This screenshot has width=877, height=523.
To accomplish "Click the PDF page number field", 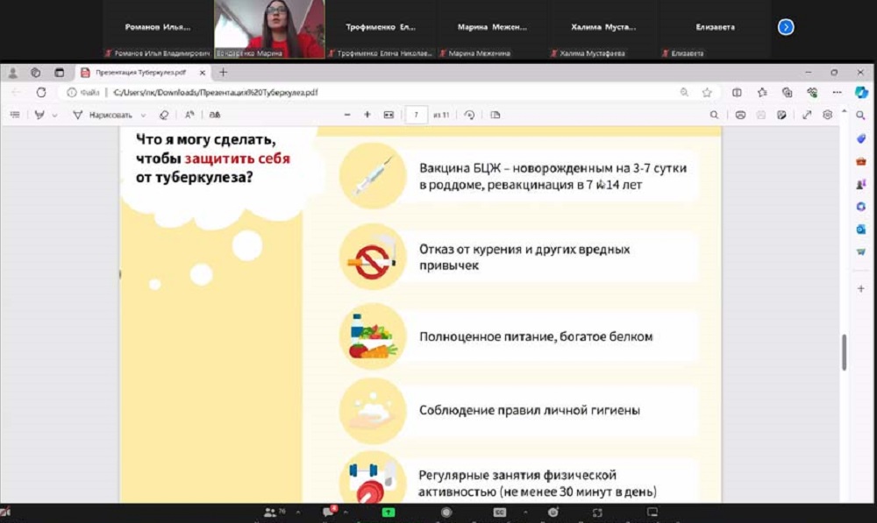I will coord(416,115).
